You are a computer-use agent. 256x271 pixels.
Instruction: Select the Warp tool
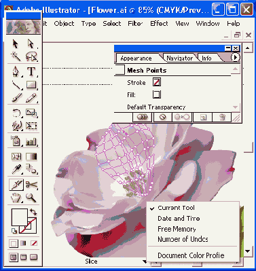pos(16,126)
